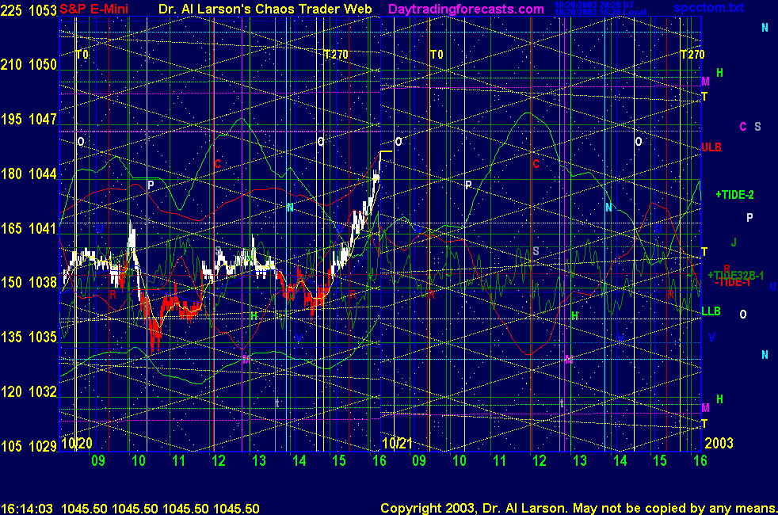The width and height of the screenshot is (778, 515).
Task: Click the red S&P E-Mini chart title
Action: [x=93, y=9]
